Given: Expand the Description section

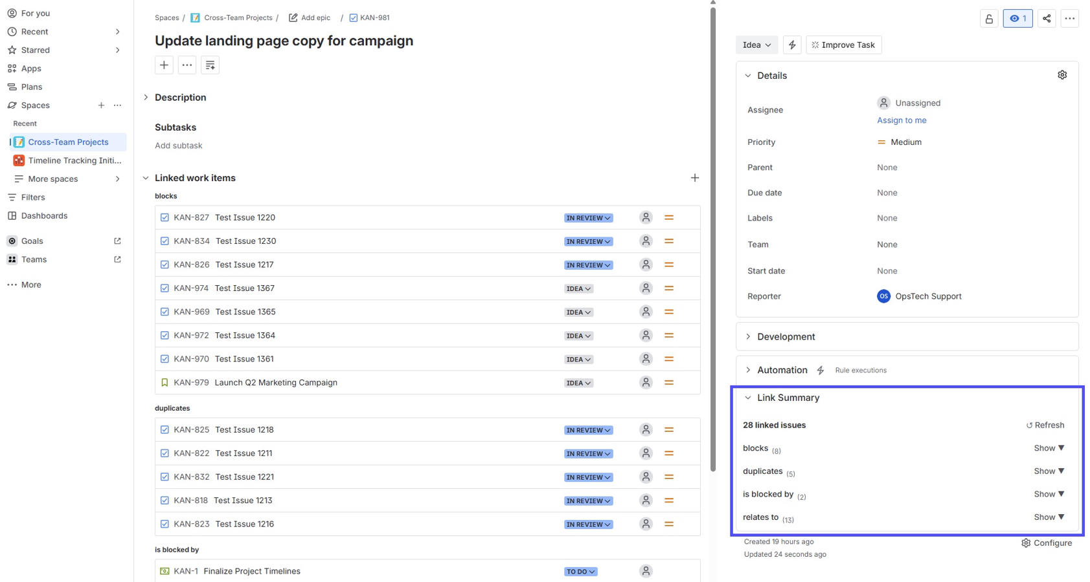Looking at the screenshot, I should pos(146,97).
